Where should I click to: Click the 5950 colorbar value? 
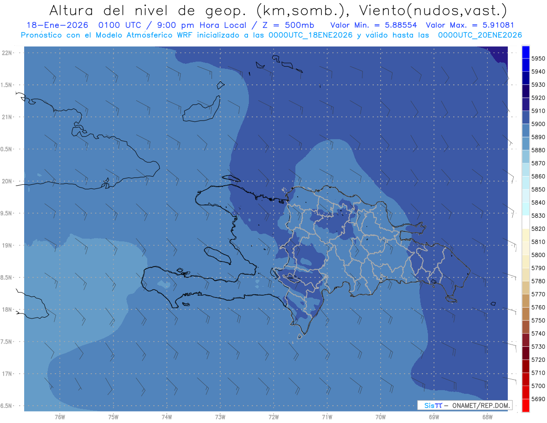click(538, 58)
